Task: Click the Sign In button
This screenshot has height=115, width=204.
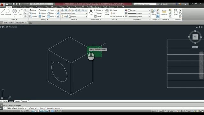Action: click(164, 4)
